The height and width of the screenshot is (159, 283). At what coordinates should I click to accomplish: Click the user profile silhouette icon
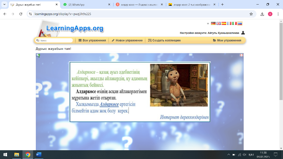(243, 33)
